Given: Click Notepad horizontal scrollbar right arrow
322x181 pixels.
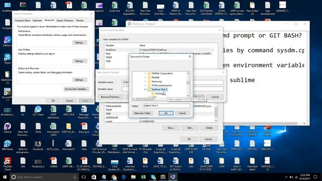Looking at the screenshot, I should coord(304,124).
